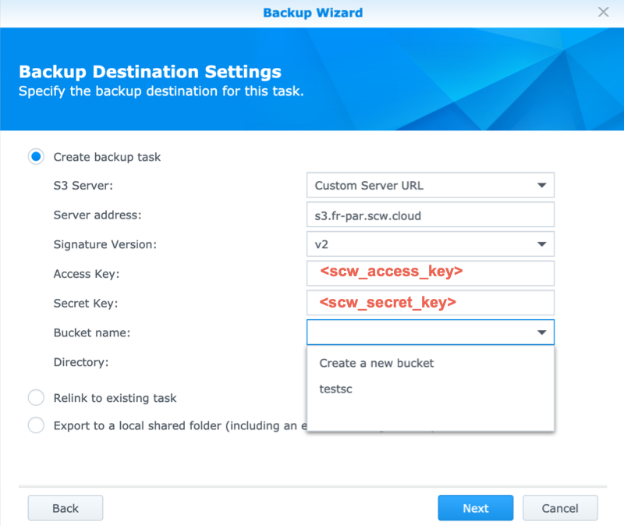624x526 pixels.
Task: Collapse the Bucket name dropdown arrow
Action: click(x=541, y=332)
